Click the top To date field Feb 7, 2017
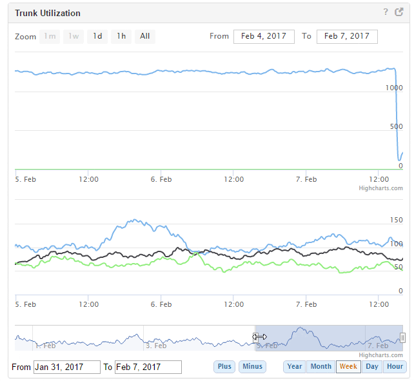414x381 pixels. point(347,36)
